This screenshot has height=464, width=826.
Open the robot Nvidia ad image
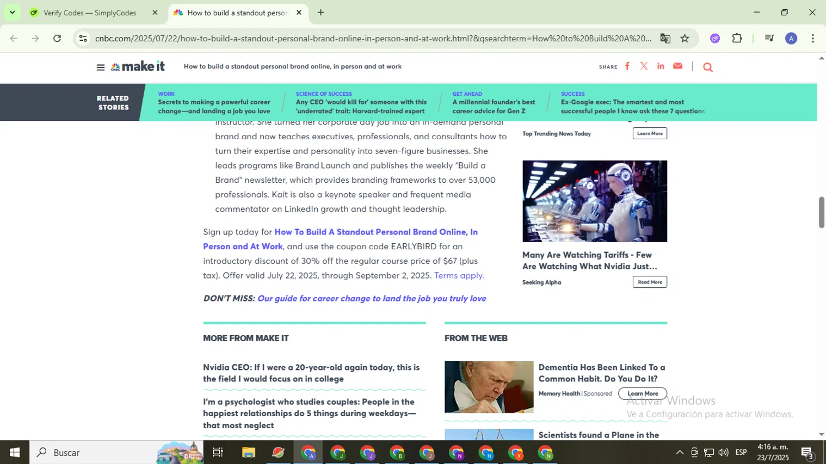595,201
